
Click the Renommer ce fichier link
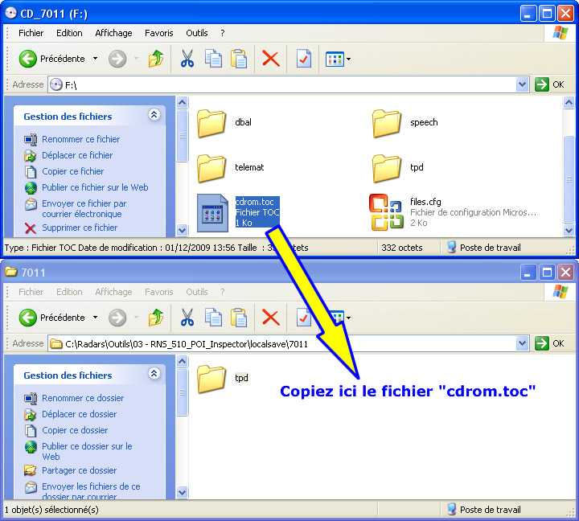80,139
